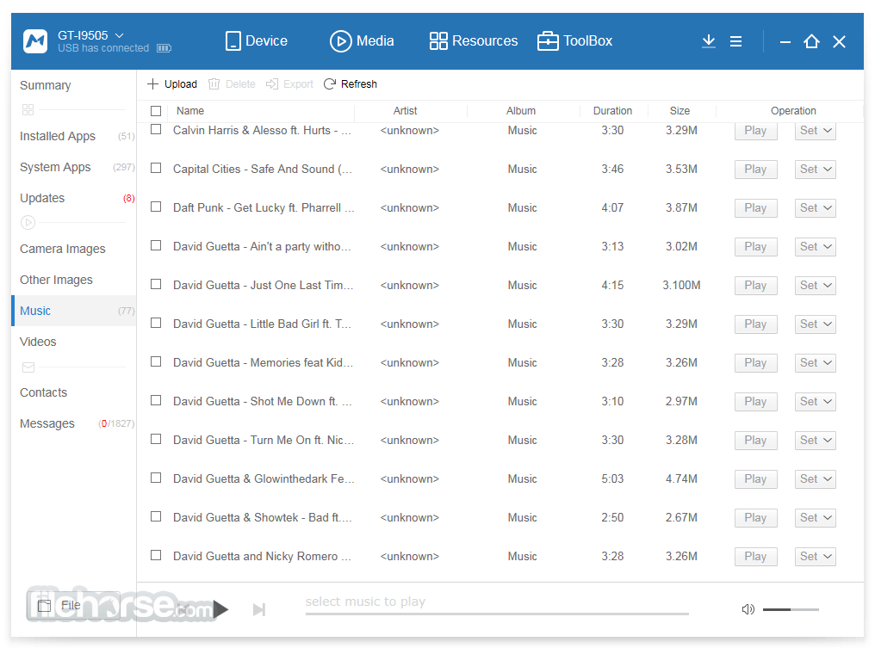The image size is (875, 648).
Task: Check David Guetta - Ain't a party track
Action: (x=156, y=245)
